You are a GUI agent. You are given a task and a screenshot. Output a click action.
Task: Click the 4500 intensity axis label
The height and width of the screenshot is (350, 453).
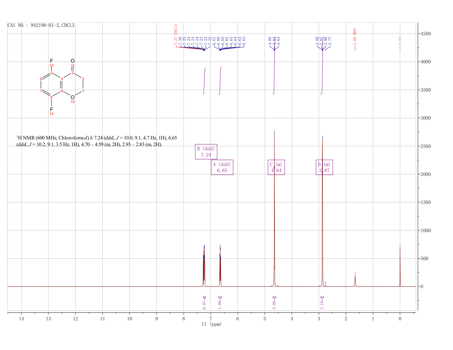click(x=425, y=34)
